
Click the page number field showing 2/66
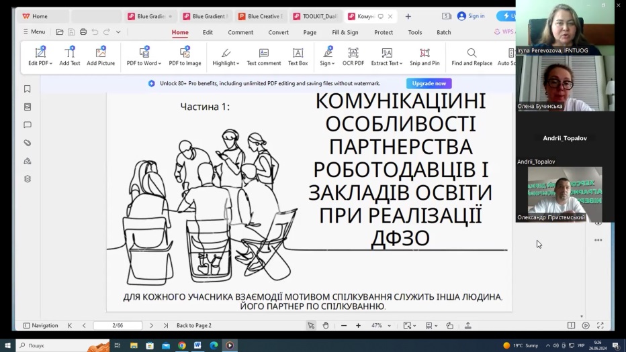(x=118, y=326)
